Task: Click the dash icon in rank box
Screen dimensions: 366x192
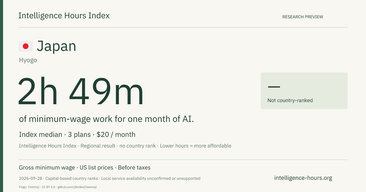Action: [274, 87]
